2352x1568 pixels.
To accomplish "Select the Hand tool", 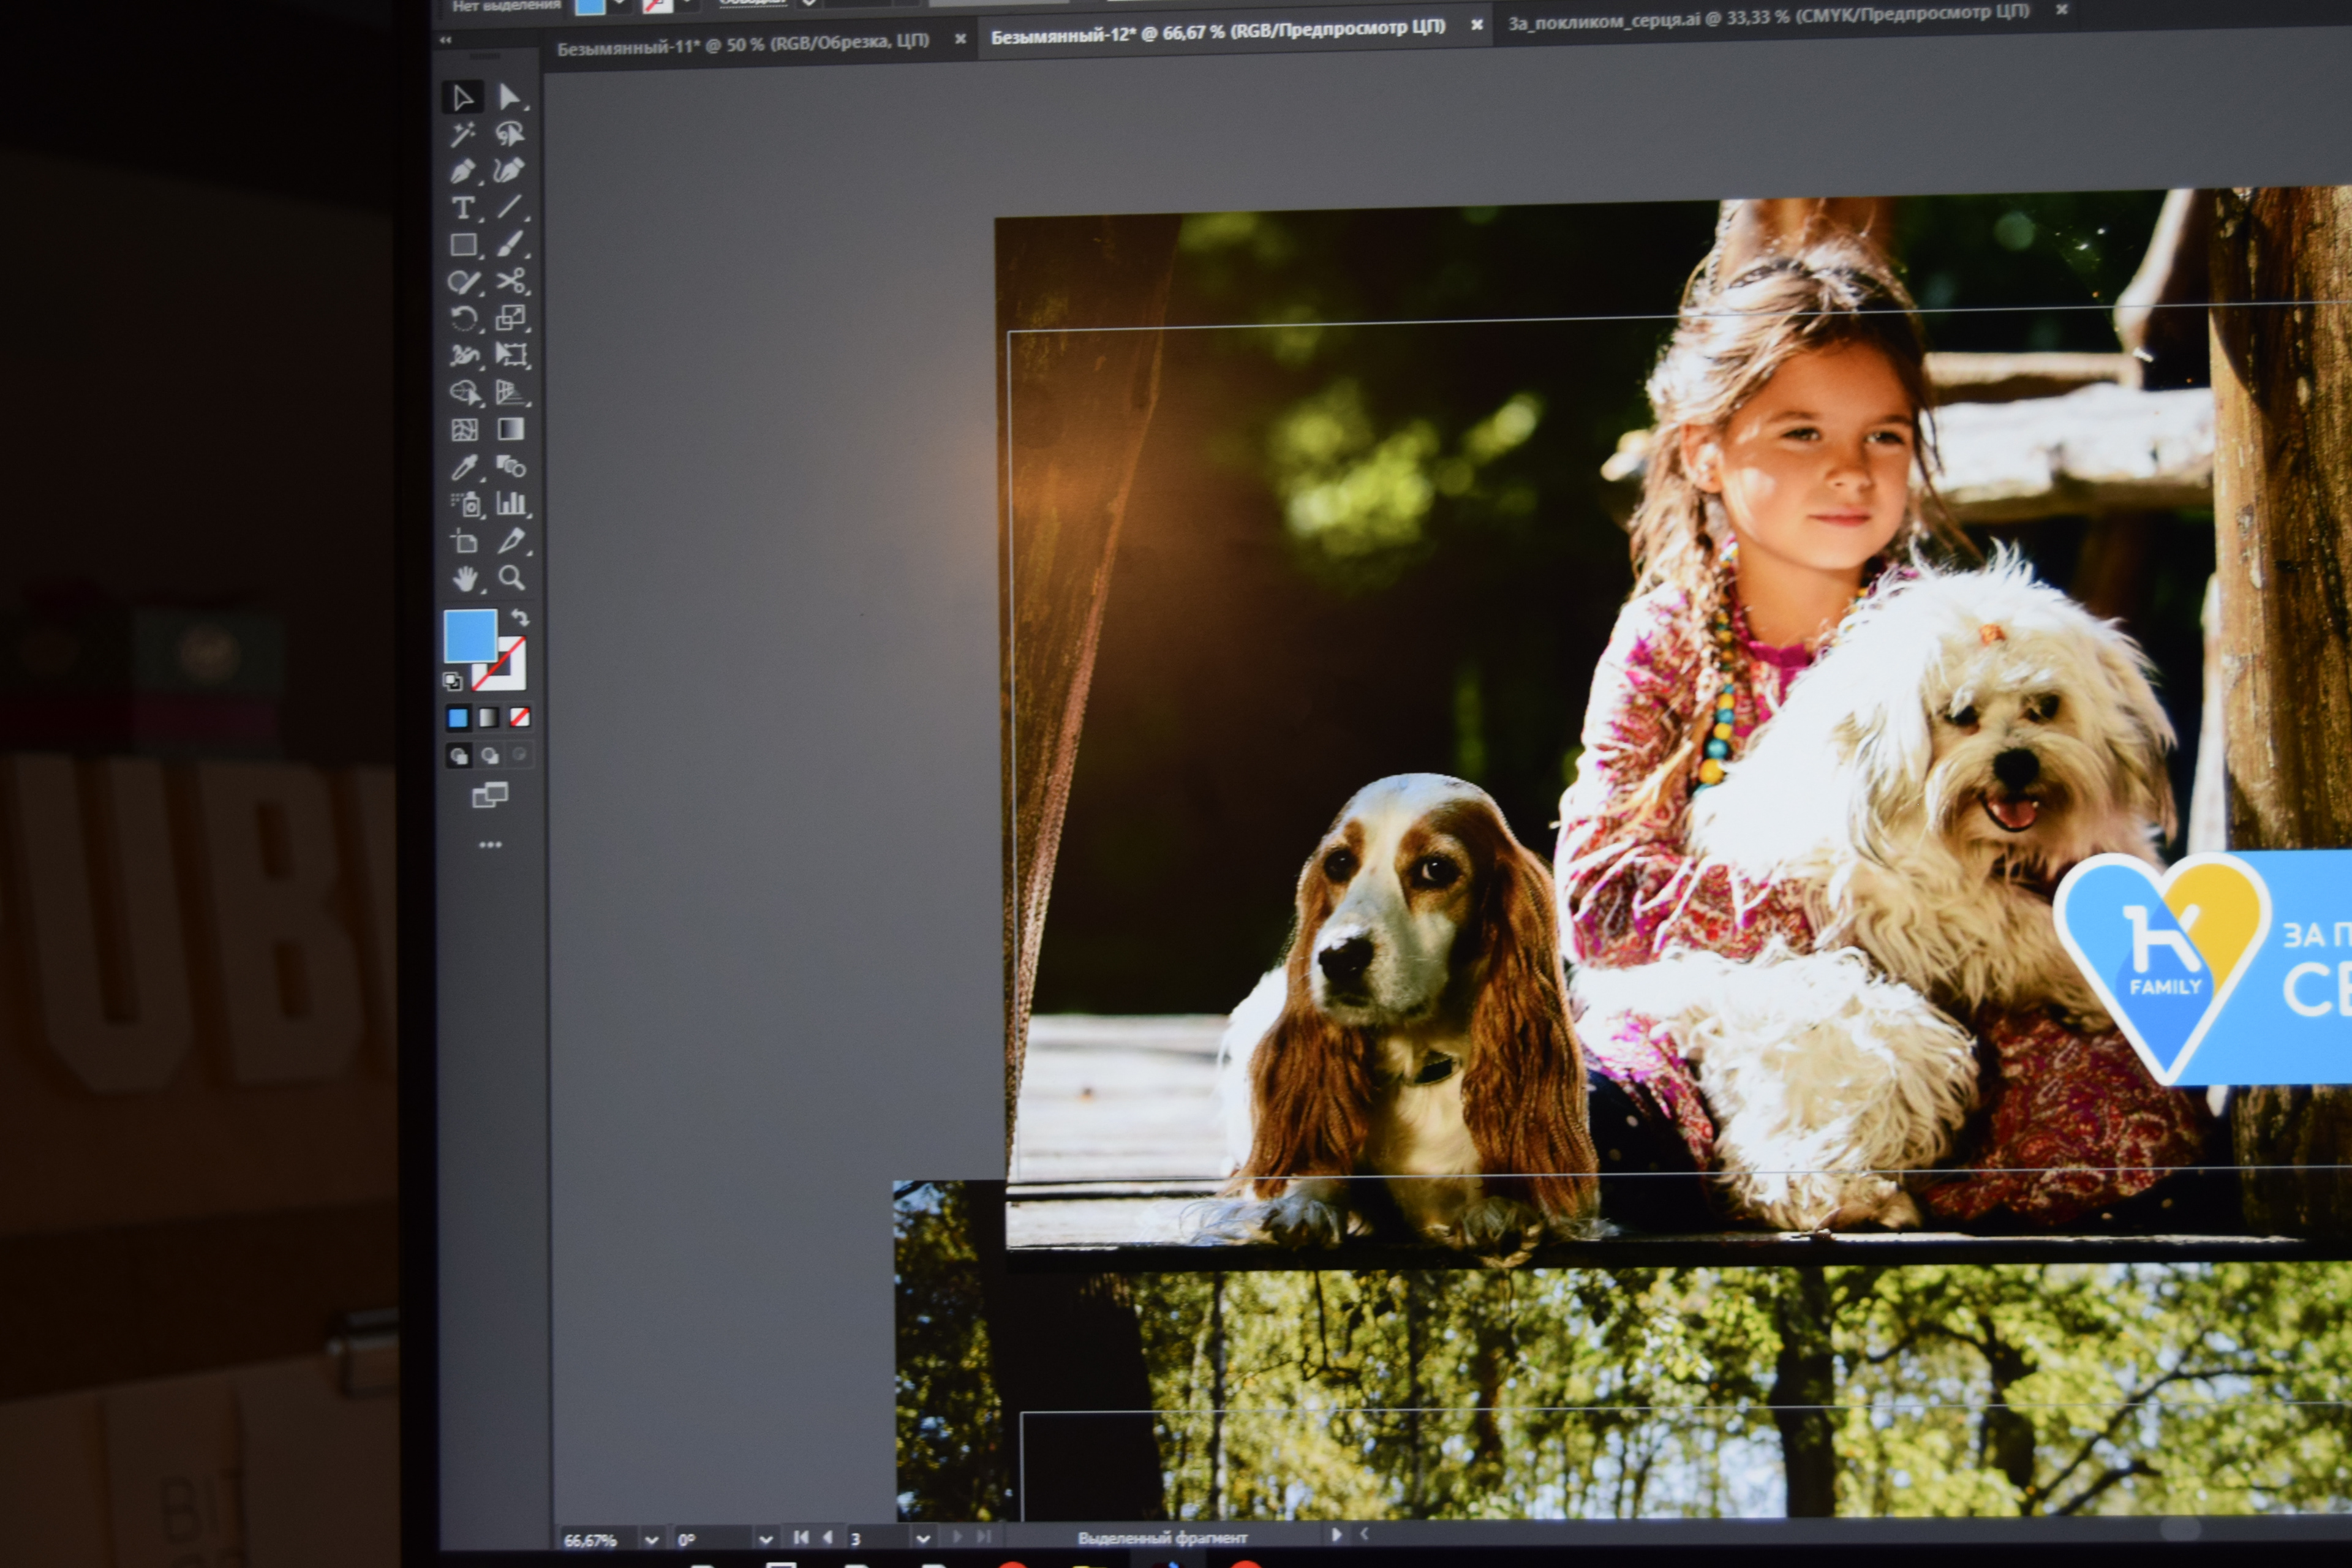I will (464, 579).
